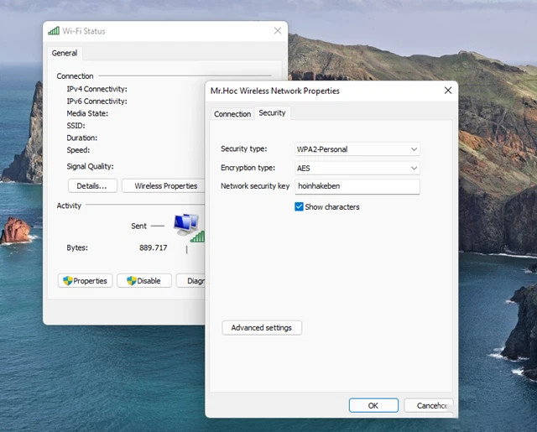Click the Bytes label in Activity section
Screen dimensions: 537x432
coord(77,247)
